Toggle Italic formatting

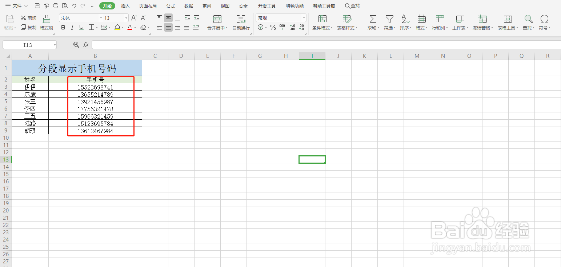point(72,27)
